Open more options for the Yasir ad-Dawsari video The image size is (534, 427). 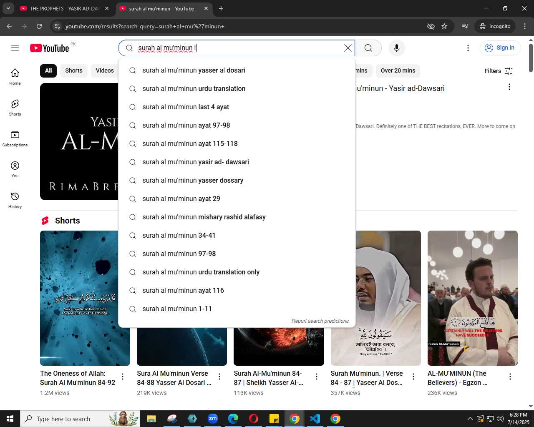click(509, 87)
